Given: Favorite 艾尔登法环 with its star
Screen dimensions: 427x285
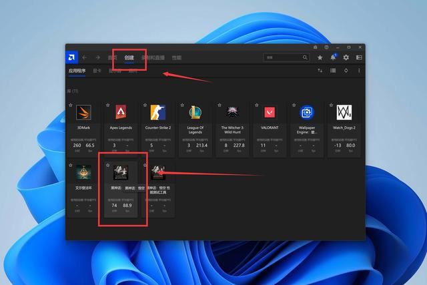Looking at the screenshot, I should pyautogui.click(x=71, y=165).
